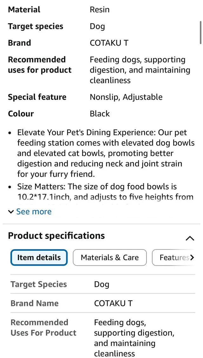Click the Nonslip, Adjustable special feature text
Viewport: 203px width, 358px height.
point(126,97)
